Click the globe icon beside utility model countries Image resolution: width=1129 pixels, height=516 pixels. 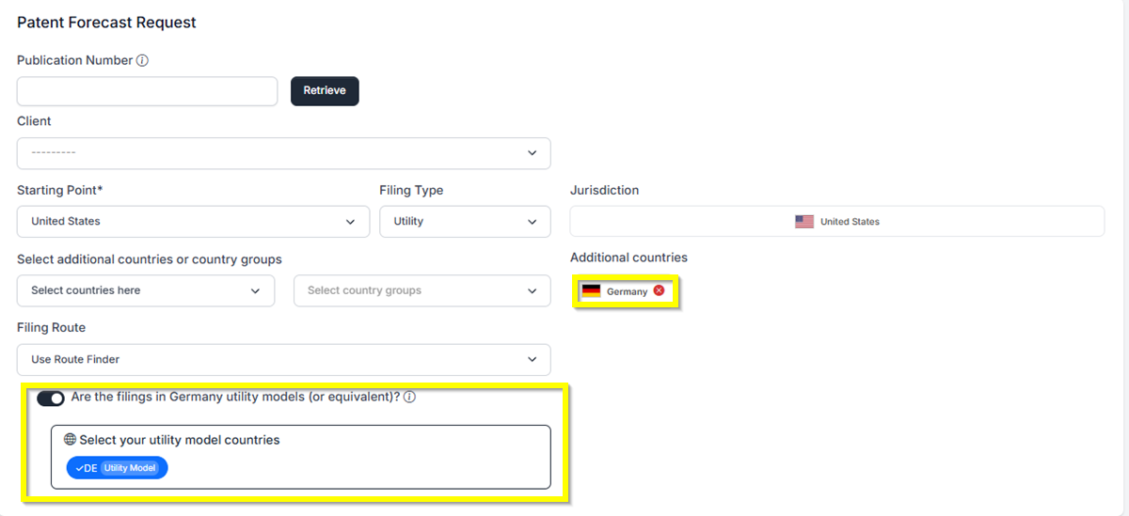[70, 440]
